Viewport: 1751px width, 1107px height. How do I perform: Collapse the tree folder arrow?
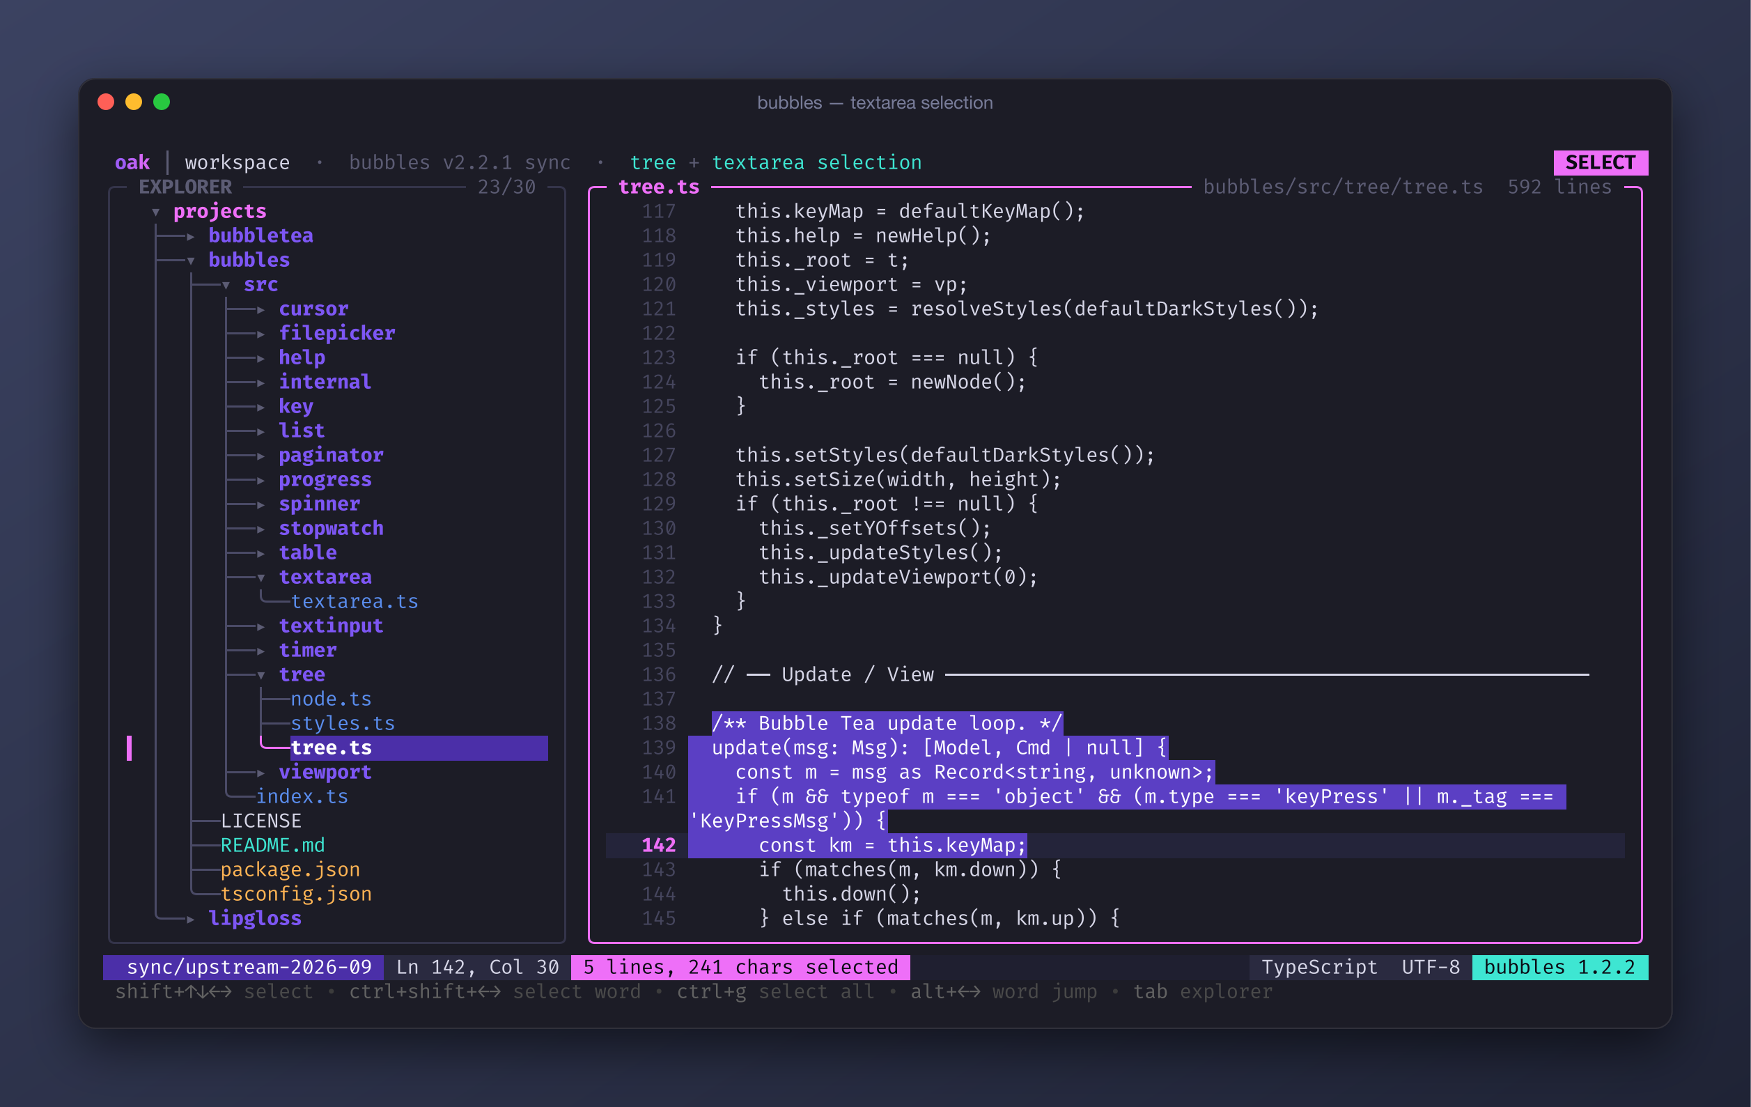261,675
